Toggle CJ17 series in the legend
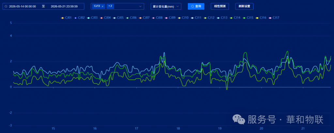Viewport: 334px width, 133px height. click(274, 18)
